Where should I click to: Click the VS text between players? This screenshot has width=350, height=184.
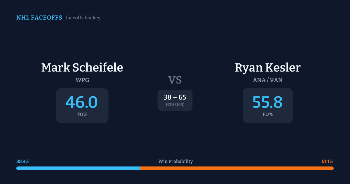coord(175,80)
